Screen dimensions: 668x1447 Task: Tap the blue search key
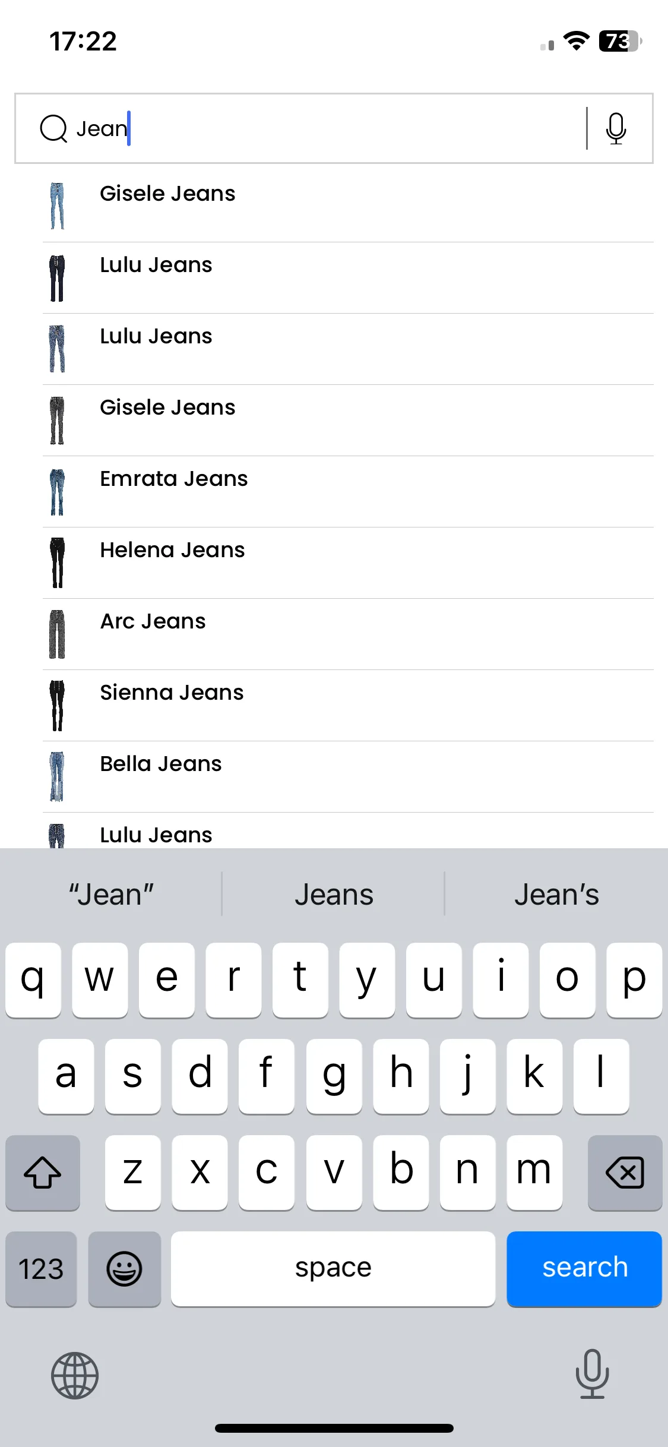[584, 1269]
